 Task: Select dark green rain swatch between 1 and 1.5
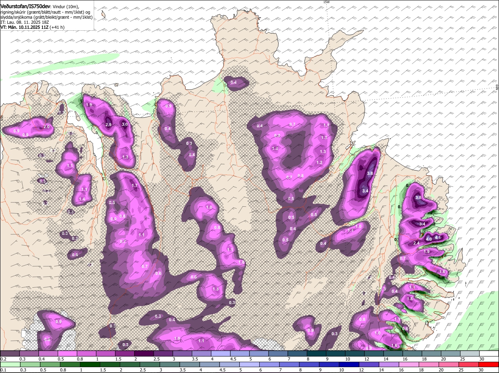point(90,364)
